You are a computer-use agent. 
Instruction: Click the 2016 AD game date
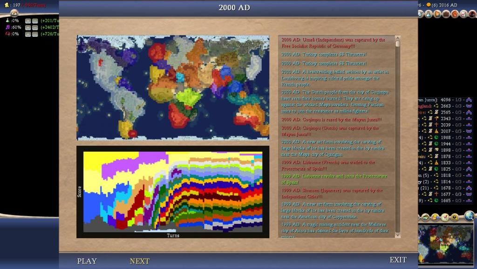448,5
